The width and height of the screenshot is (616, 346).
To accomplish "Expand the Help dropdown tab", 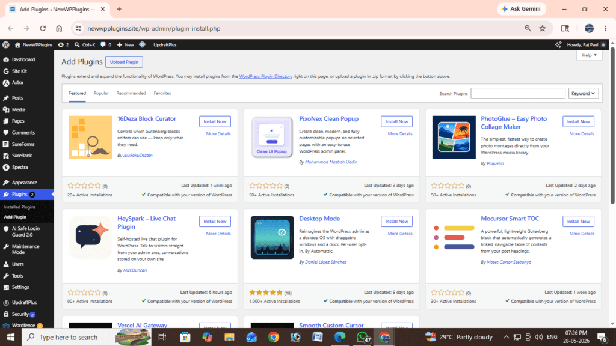I will [590, 55].
